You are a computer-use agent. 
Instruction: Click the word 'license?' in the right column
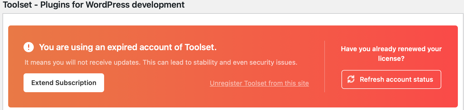391,59
